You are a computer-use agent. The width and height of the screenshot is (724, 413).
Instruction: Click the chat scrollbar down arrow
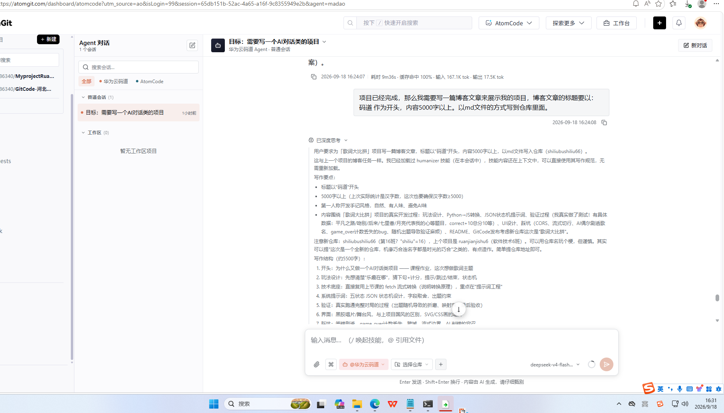point(717,321)
